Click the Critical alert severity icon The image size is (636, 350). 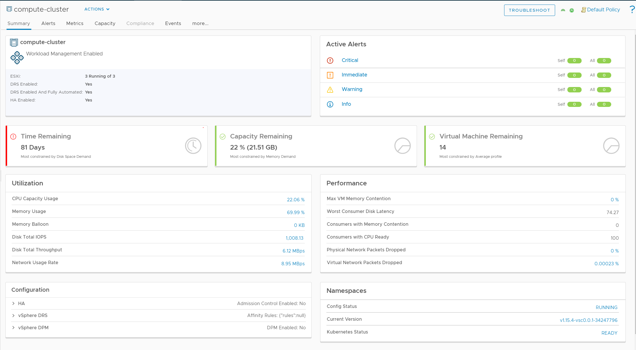[330, 60]
